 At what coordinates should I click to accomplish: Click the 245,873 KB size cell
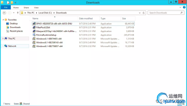tap(129, 35)
